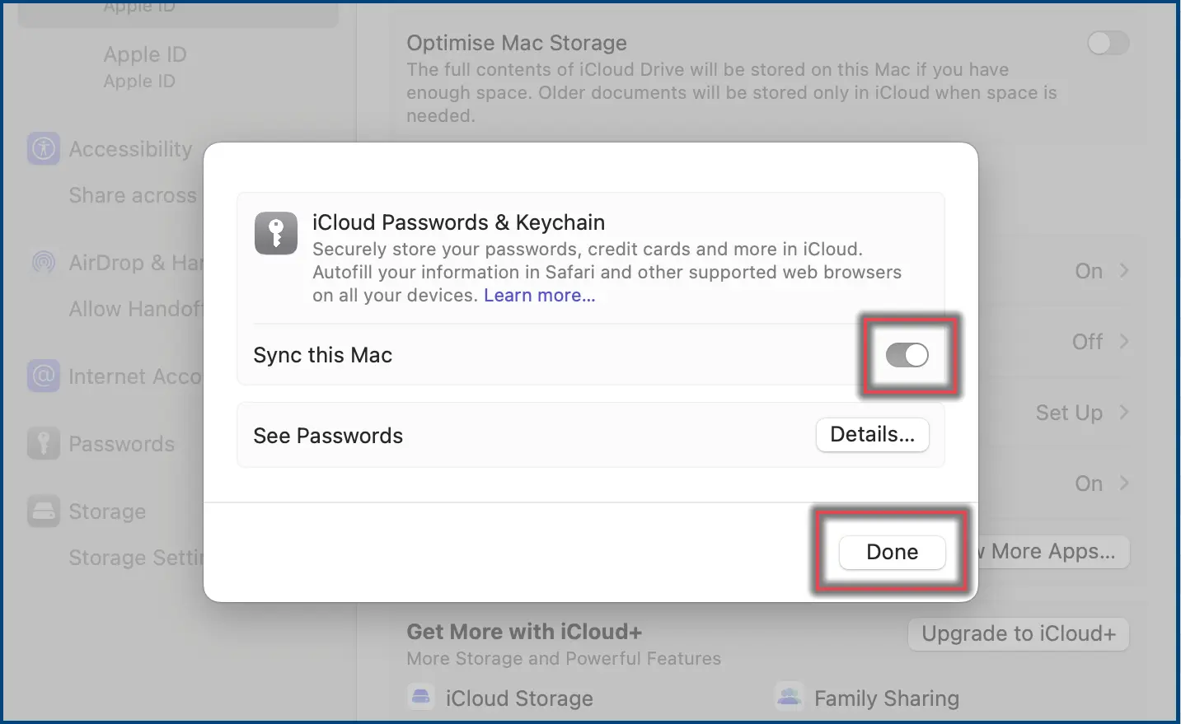
Task: Open the AirDrop & Handoff icon
Action: click(x=44, y=263)
